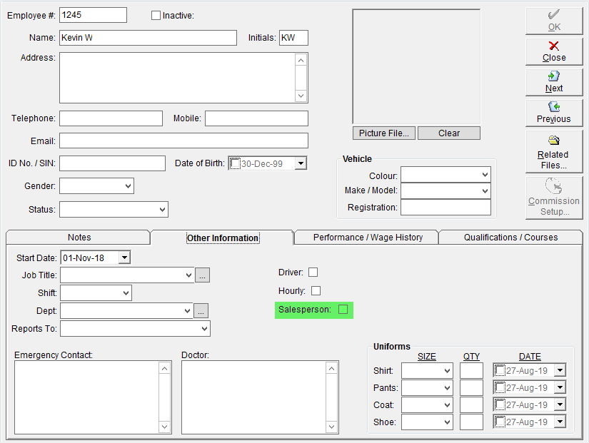
Task: Toggle the Inactive checkbox
Action: point(156,16)
